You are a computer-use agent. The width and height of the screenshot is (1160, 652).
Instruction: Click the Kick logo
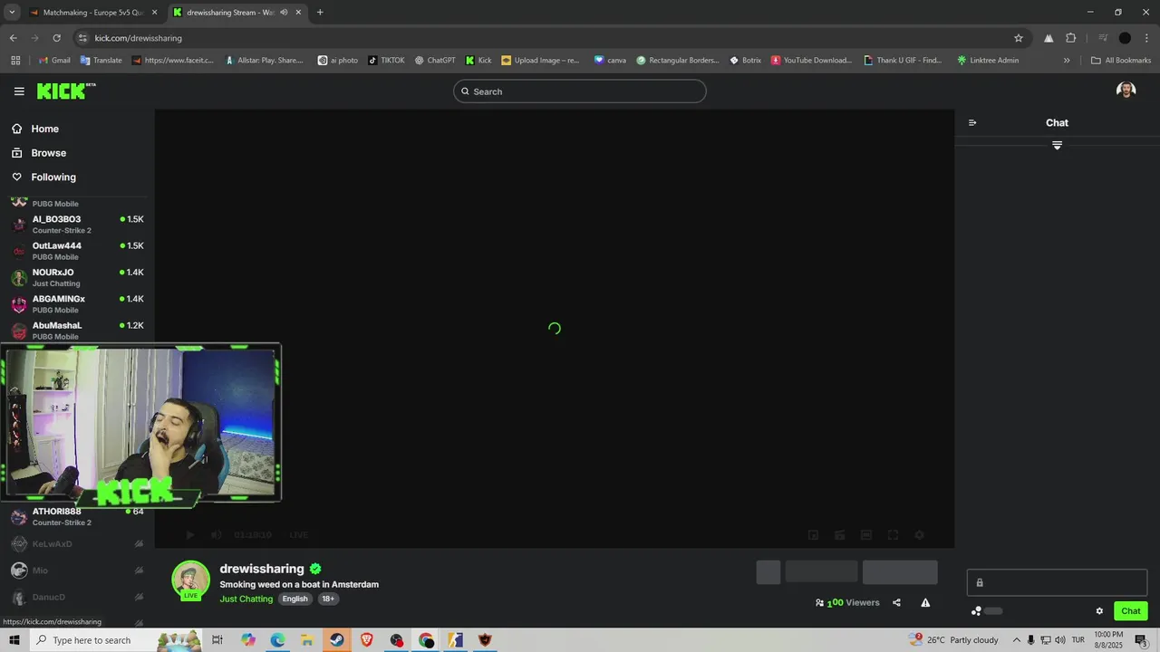coord(66,91)
